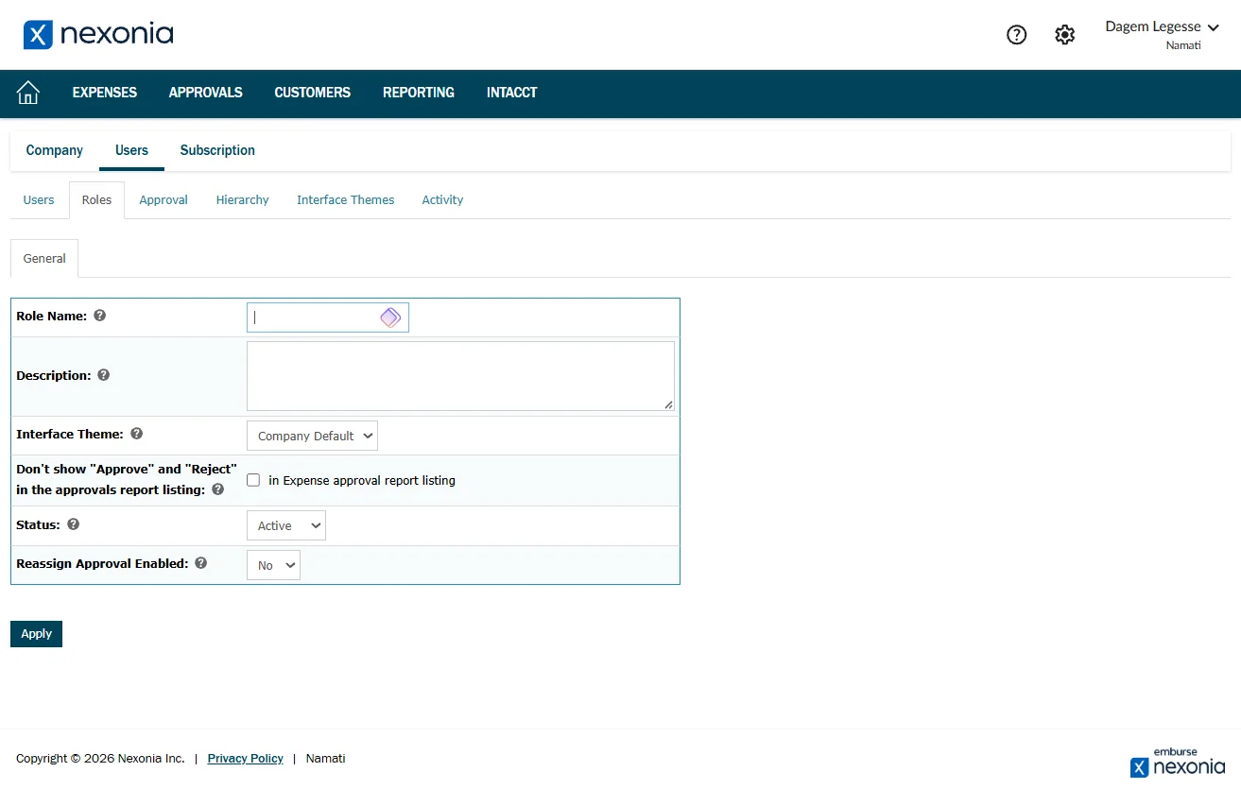Open the EXPENSES menu
The width and height of the screenshot is (1241, 789).
pos(105,93)
